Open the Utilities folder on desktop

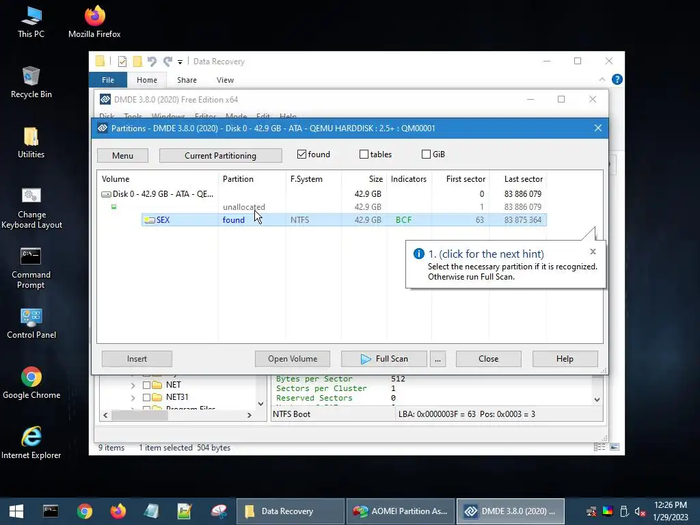tap(31, 143)
